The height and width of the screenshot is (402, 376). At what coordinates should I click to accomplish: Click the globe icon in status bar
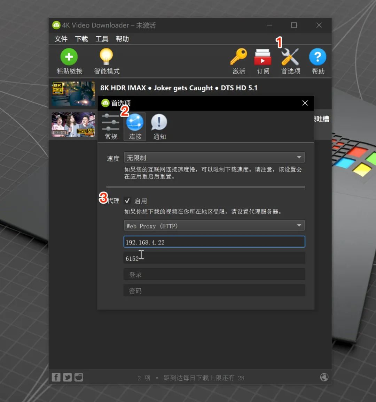click(324, 377)
